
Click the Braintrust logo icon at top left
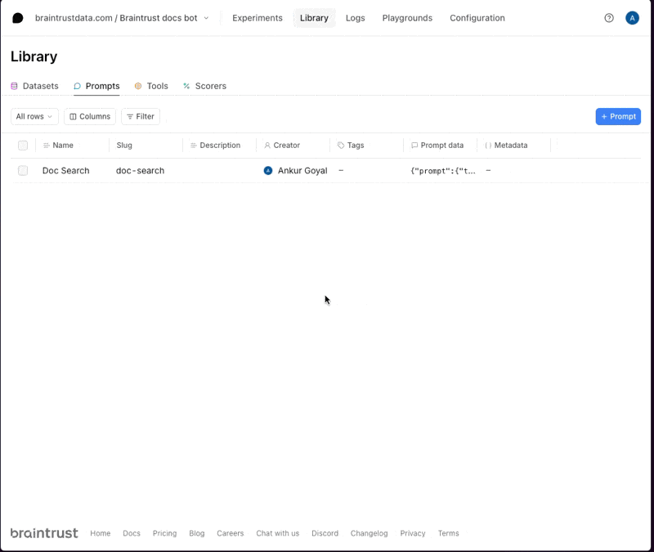(18, 18)
